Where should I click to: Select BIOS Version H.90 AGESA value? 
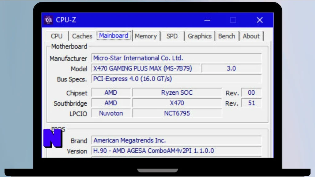(176, 151)
